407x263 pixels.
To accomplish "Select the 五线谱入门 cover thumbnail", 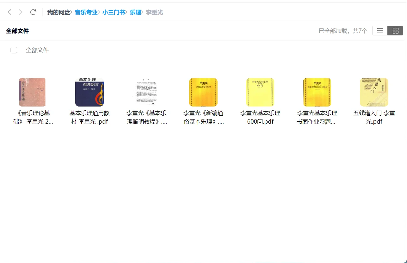I will [x=374, y=92].
